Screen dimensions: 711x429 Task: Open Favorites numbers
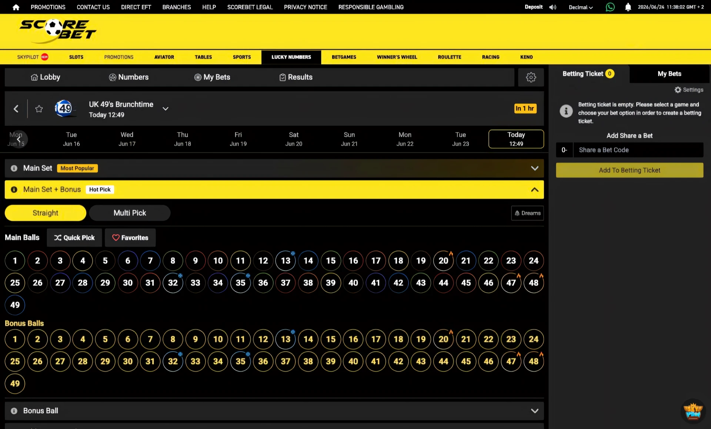(130, 238)
